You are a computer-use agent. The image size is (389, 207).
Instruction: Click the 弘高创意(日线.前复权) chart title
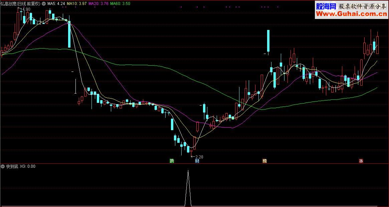[x=21, y=4]
